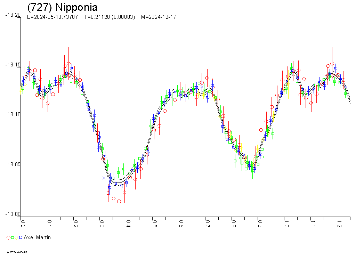Click the -13.15 y-axis tick label
This screenshot has width=356, height=267.
pyautogui.click(x=13, y=65)
